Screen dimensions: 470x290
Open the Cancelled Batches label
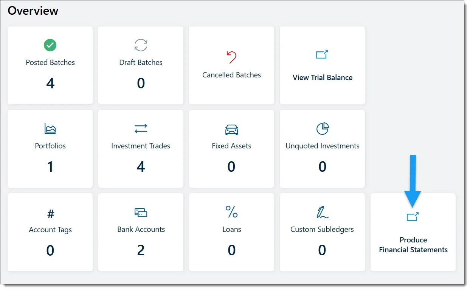coord(231,75)
